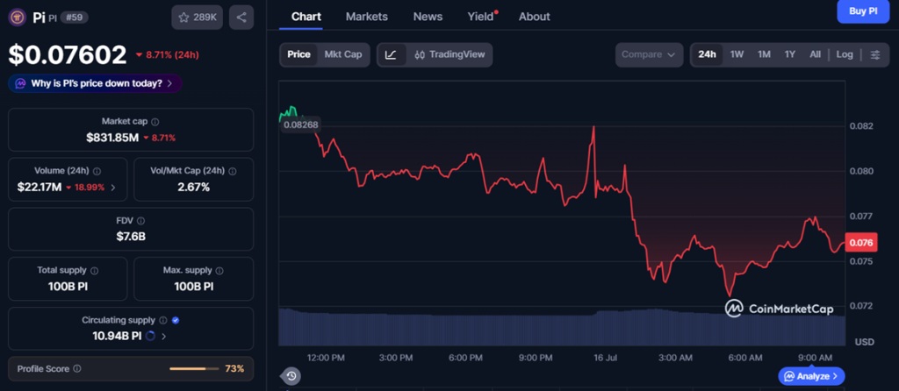Select the 1W time range
This screenshot has width=899, height=391.
tap(737, 55)
